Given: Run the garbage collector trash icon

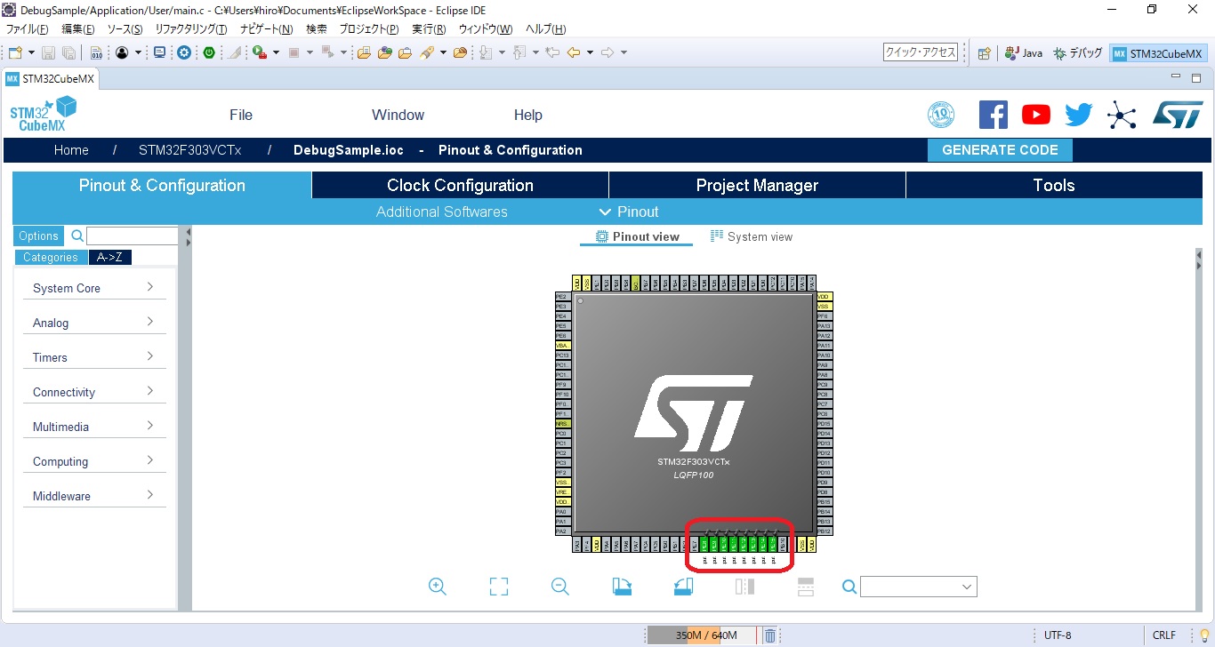Looking at the screenshot, I should coord(770,635).
